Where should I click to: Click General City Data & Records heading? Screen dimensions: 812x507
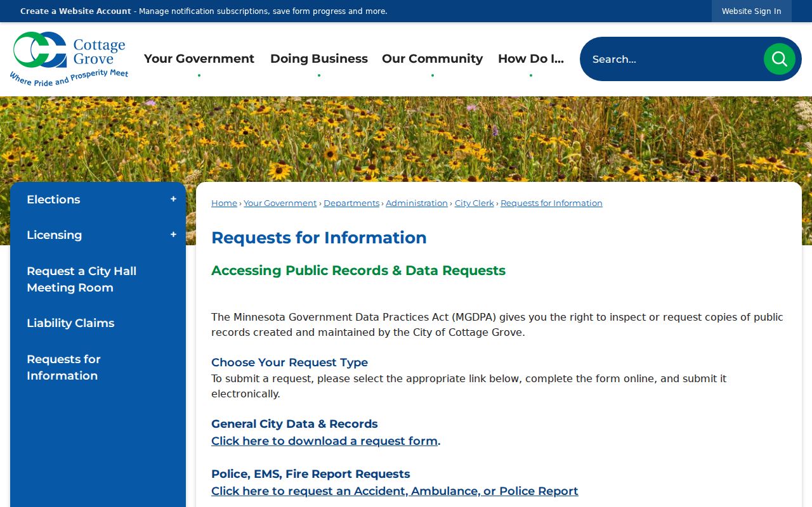294,424
